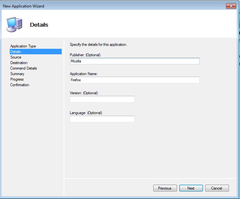Viewport: 240px width, 199px height.
Task: Focus the Publisher field containing Mozilla
Action: [135, 61]
